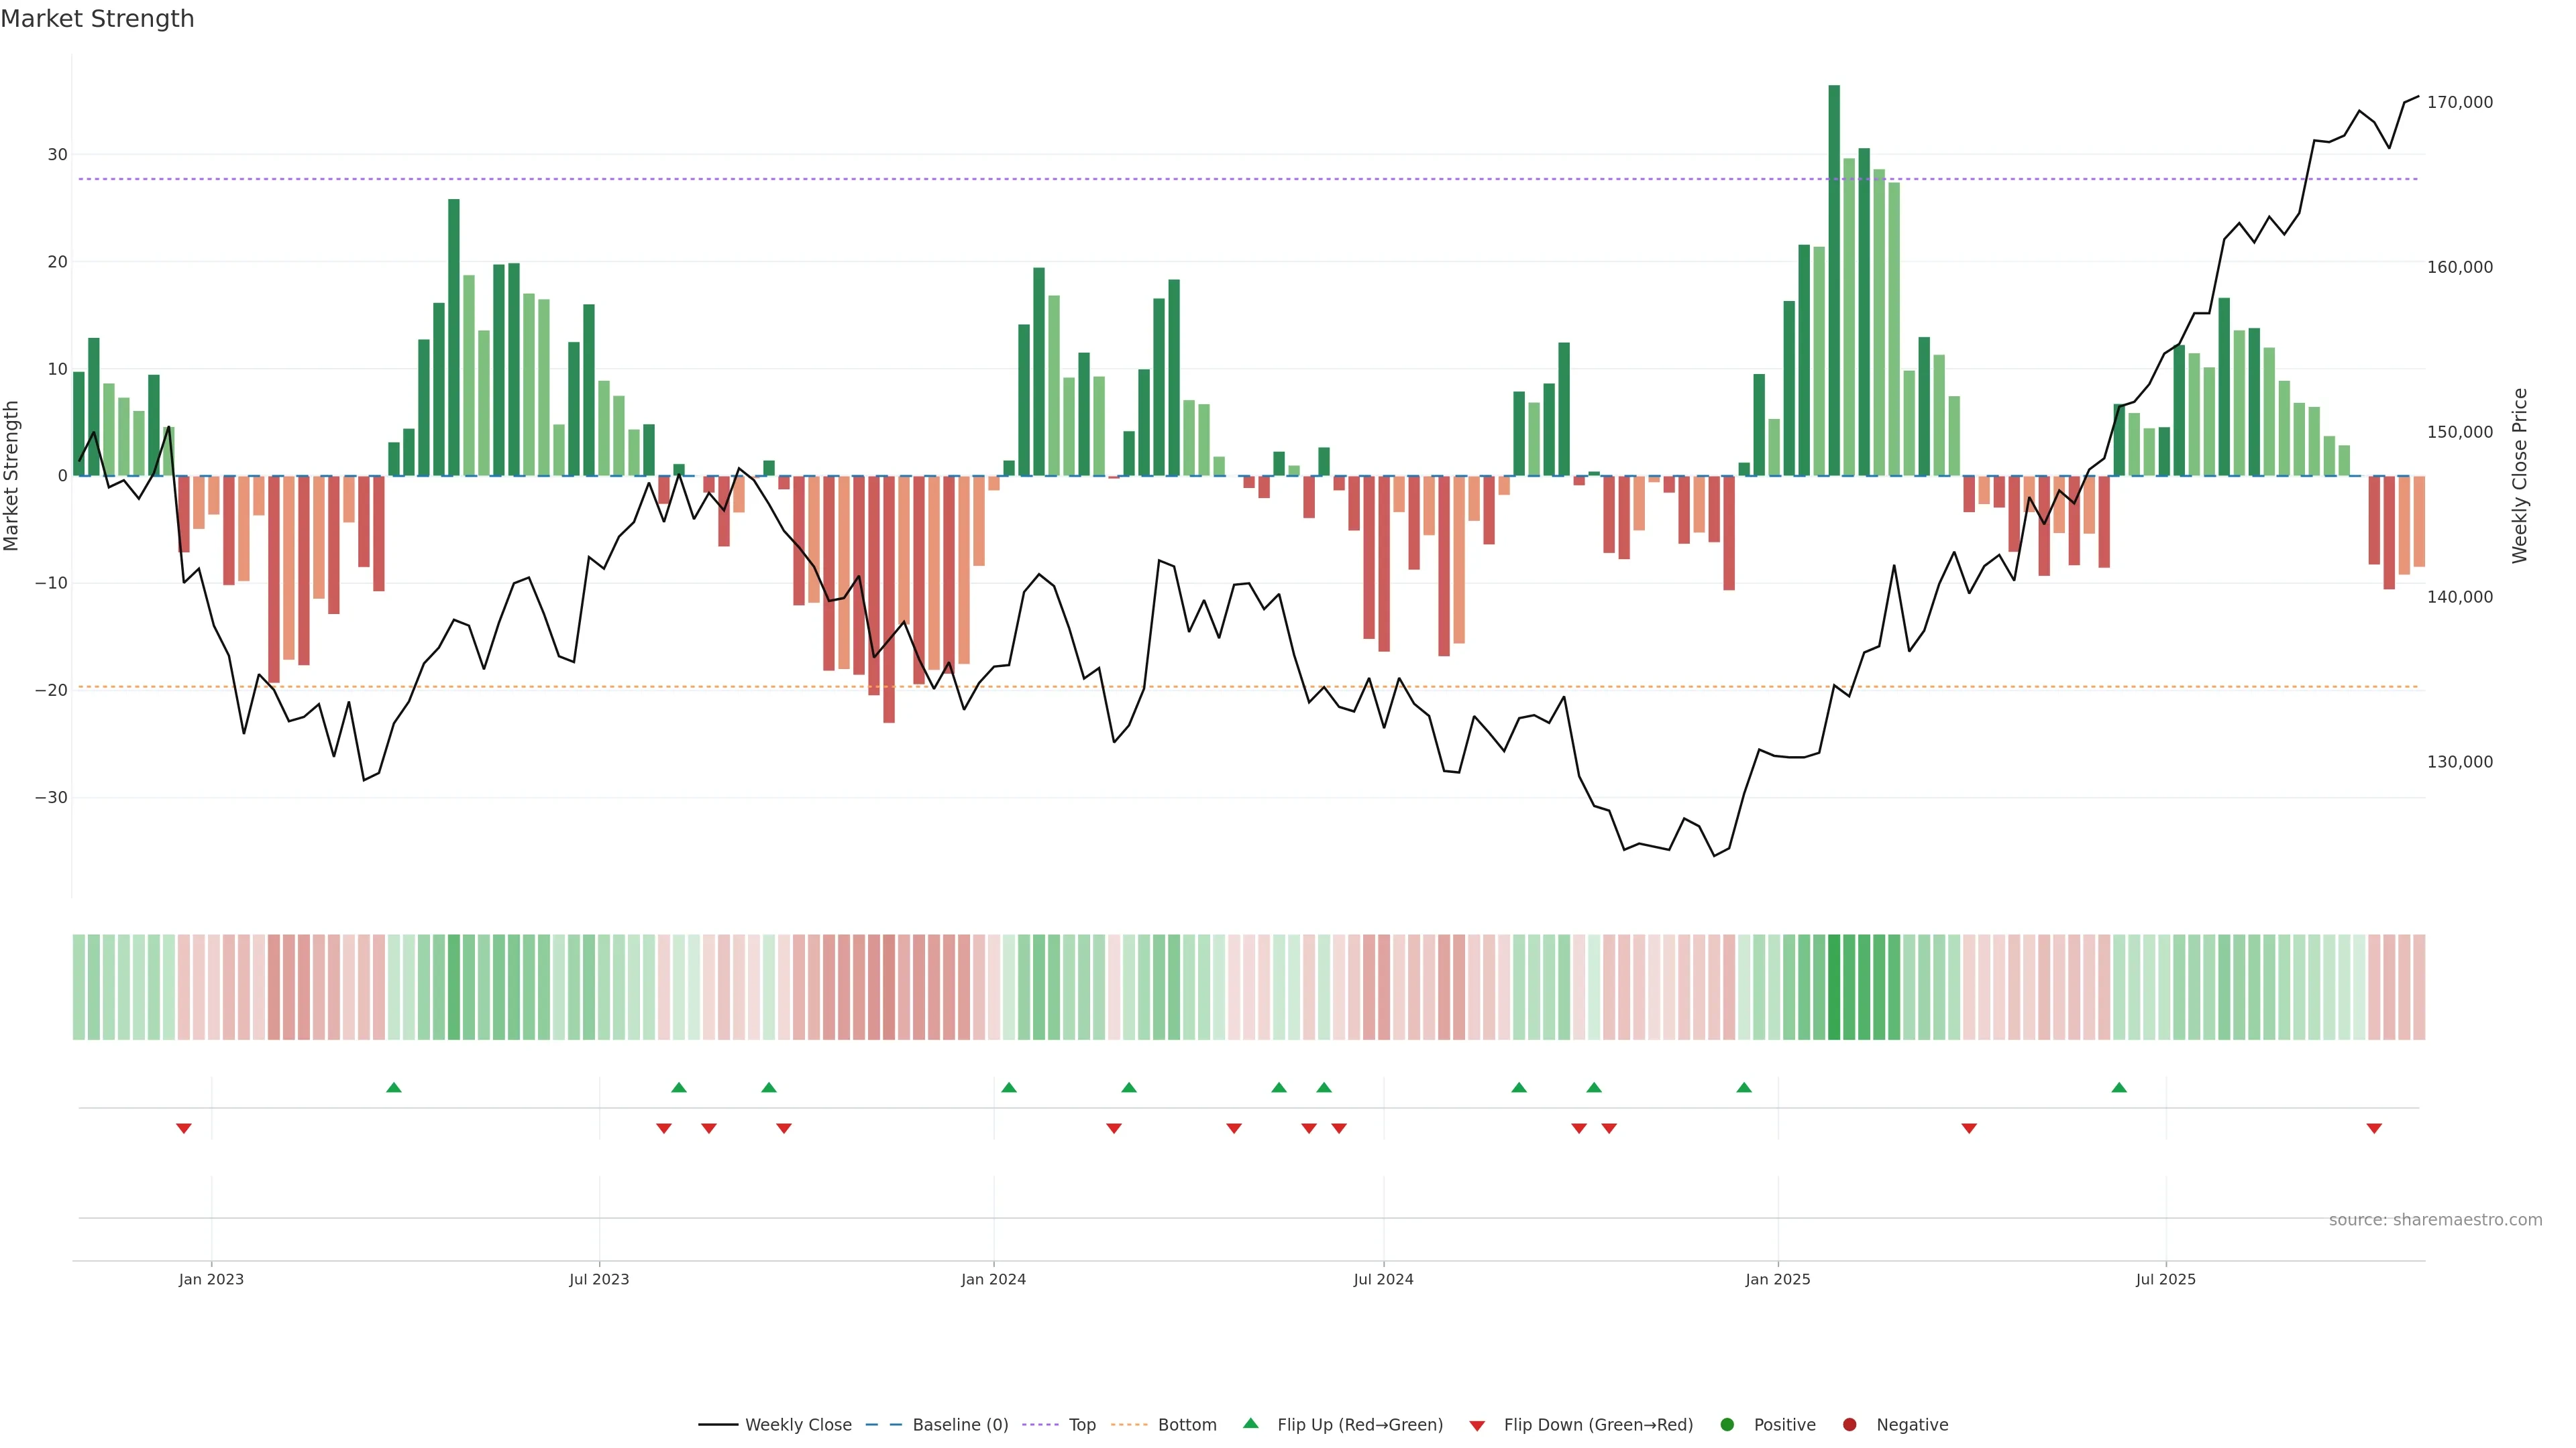Click the Market Strength chart title

click(97, 19)
